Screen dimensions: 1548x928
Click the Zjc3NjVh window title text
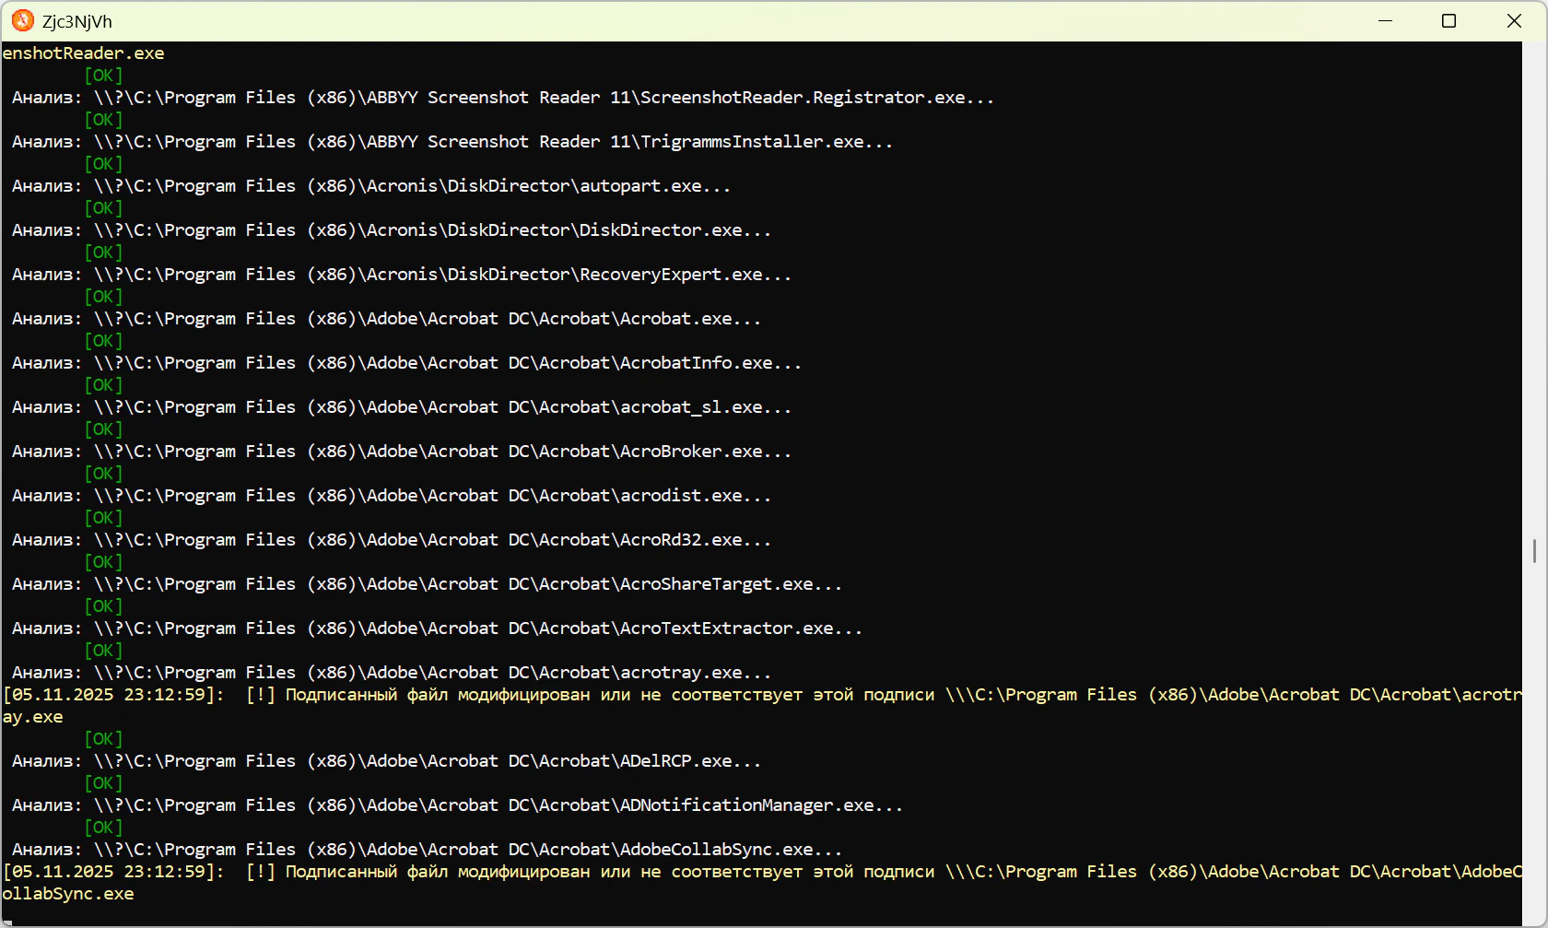[76, 21]
